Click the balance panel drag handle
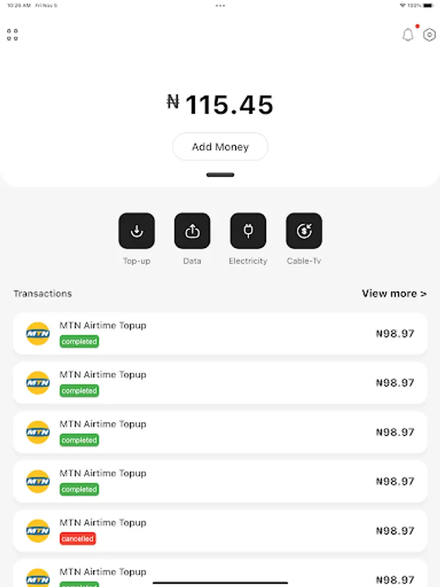This screenshot has height=587, width=440. 220,175
